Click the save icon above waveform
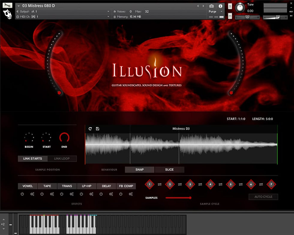This screenshot has width=294, height=235. (97, 129)
